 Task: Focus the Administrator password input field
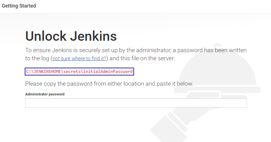pyautogui.click(x=136, y=103)
